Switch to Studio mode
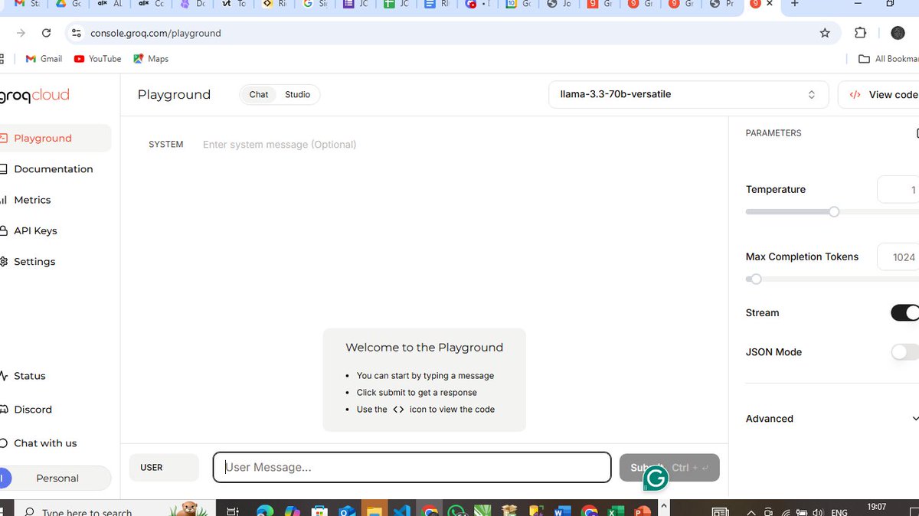The height and width of the screenshot is (516, 919). pyautogui.click(x=298, y=95)
